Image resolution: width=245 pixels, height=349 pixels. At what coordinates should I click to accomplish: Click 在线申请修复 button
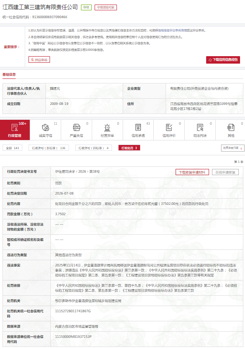[225, 172]
